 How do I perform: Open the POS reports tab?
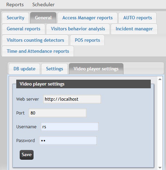pos(87,40)
